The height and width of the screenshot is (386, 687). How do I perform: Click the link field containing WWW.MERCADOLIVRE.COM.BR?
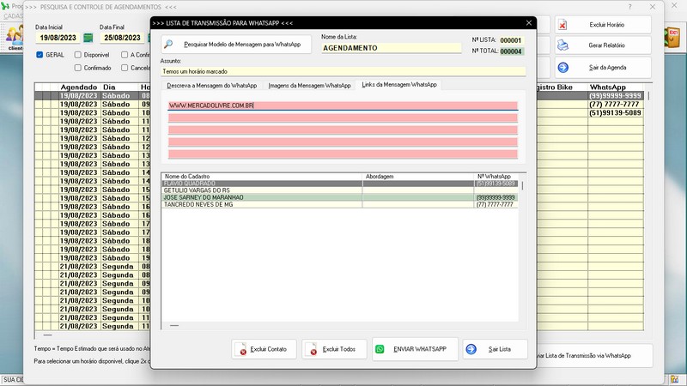point(343,106)
